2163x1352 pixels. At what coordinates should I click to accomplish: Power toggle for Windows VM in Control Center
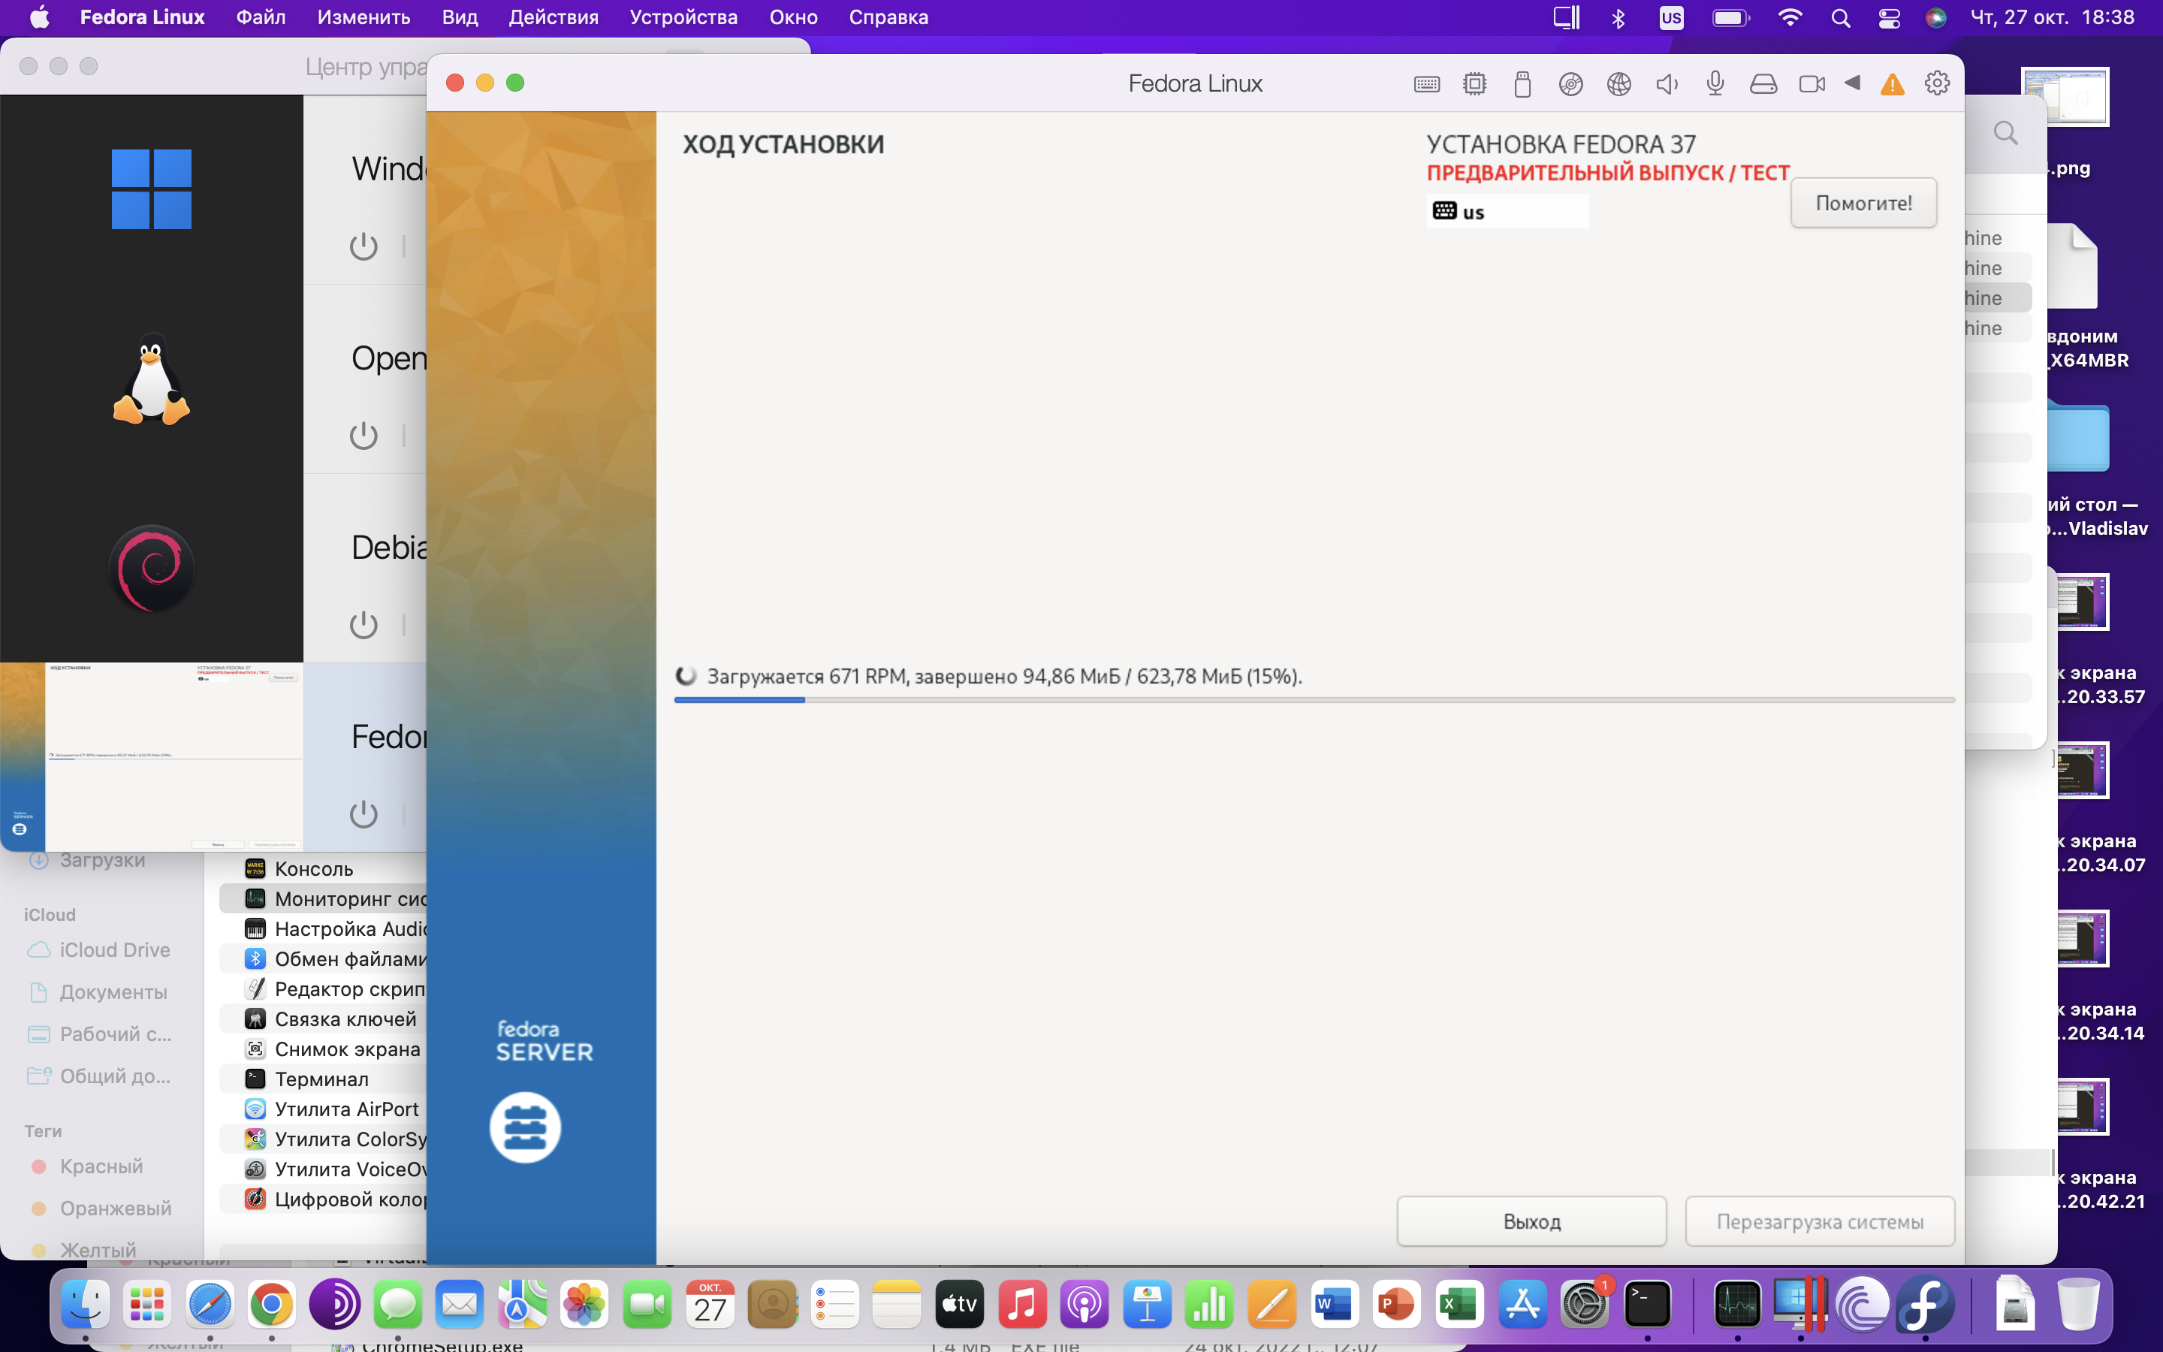pos(363,246)
